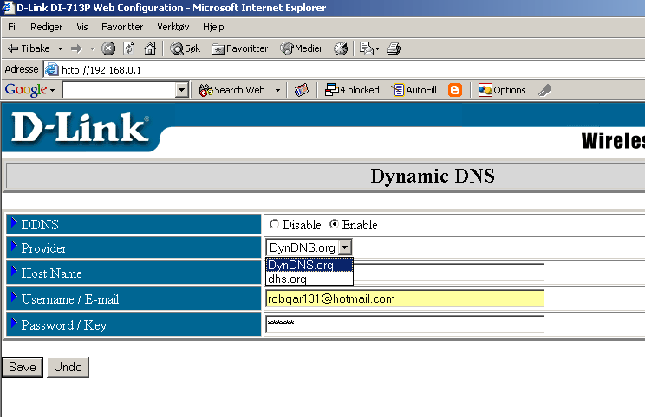Screen dimensions: 645x417
Task: Open the Tilbake history dropdown arrow
Action: tap(60, 48)
